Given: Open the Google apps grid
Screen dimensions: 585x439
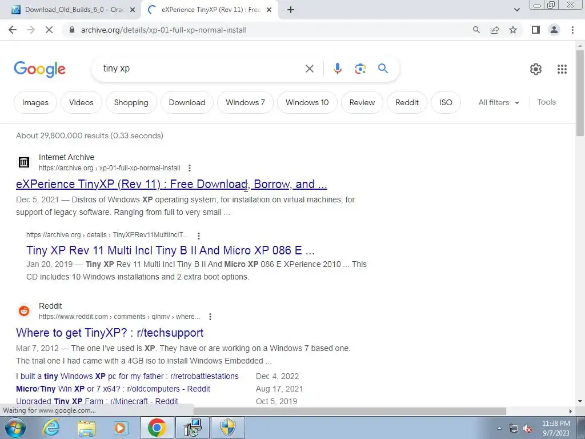Looking at the screenshot, I should (x=562, y=69).
